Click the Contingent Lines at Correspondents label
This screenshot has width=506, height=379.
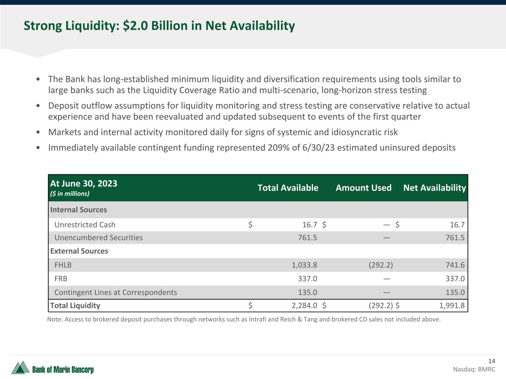(x=116, y=292)
